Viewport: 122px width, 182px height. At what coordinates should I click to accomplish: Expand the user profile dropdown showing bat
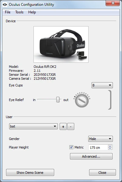pyautogui.click(x=33, y=126)
